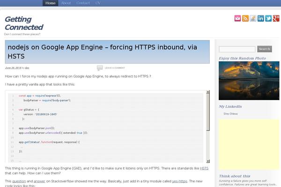281x187 pixels.
Task: Focus the sidebar search input field
Action: pos(237,49)
